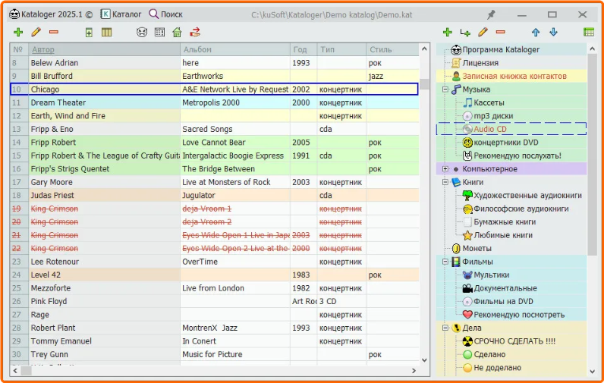
Task: Select Философские аудиокниги tree item
Action: 521,209
